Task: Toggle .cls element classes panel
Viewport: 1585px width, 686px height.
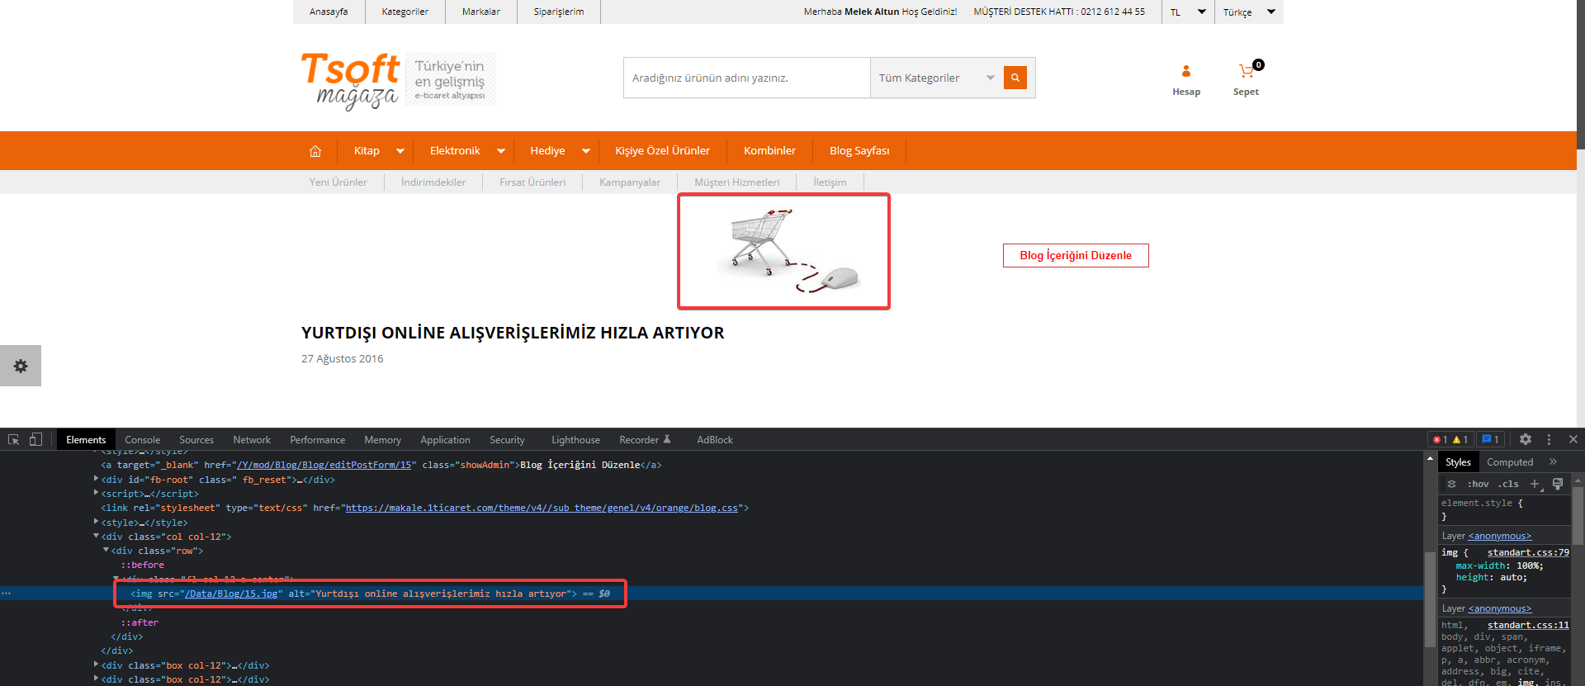Action: [x=1508, y=484]
